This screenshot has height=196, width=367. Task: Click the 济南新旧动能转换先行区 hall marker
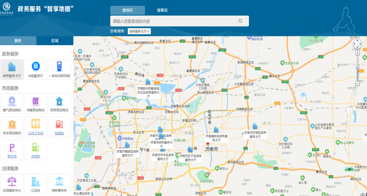[148, 81]
